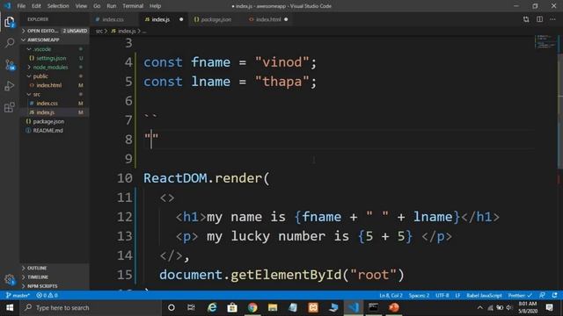The image size is (563, 316).
Task: Open the Go menu
Action: [97, 6]
